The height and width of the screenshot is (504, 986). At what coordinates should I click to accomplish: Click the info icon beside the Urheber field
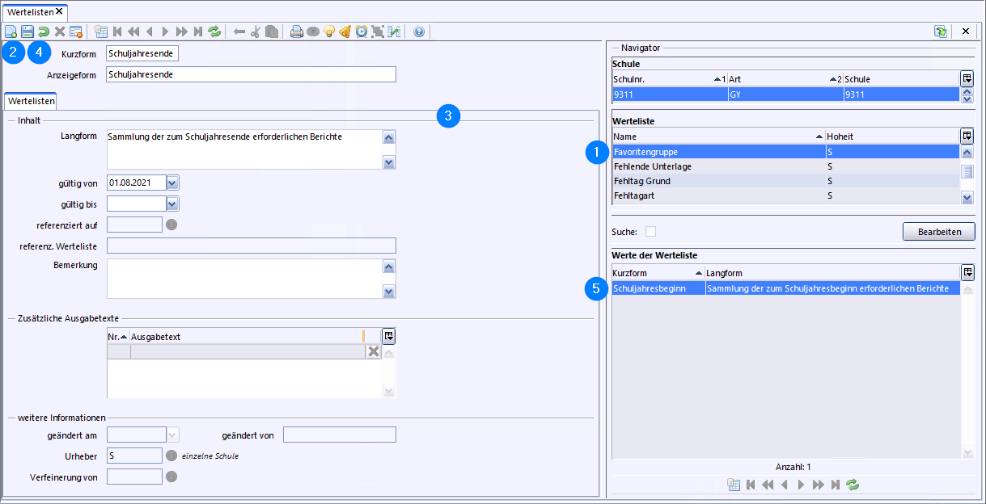click(171, 456)
